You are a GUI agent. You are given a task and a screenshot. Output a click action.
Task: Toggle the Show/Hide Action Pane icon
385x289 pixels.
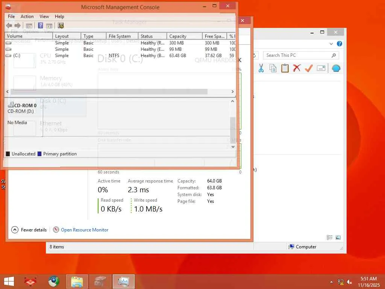pyautogui.click(x=49, y=26)
